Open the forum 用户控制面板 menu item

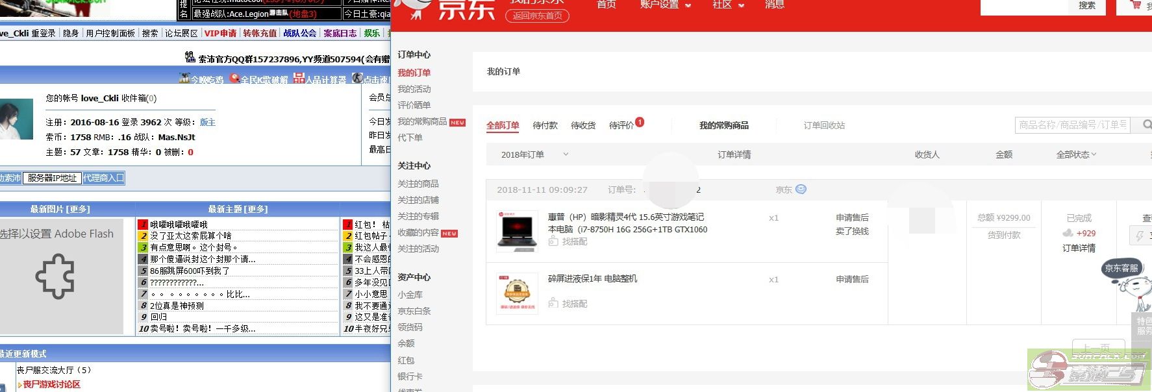tap(110, 33)
